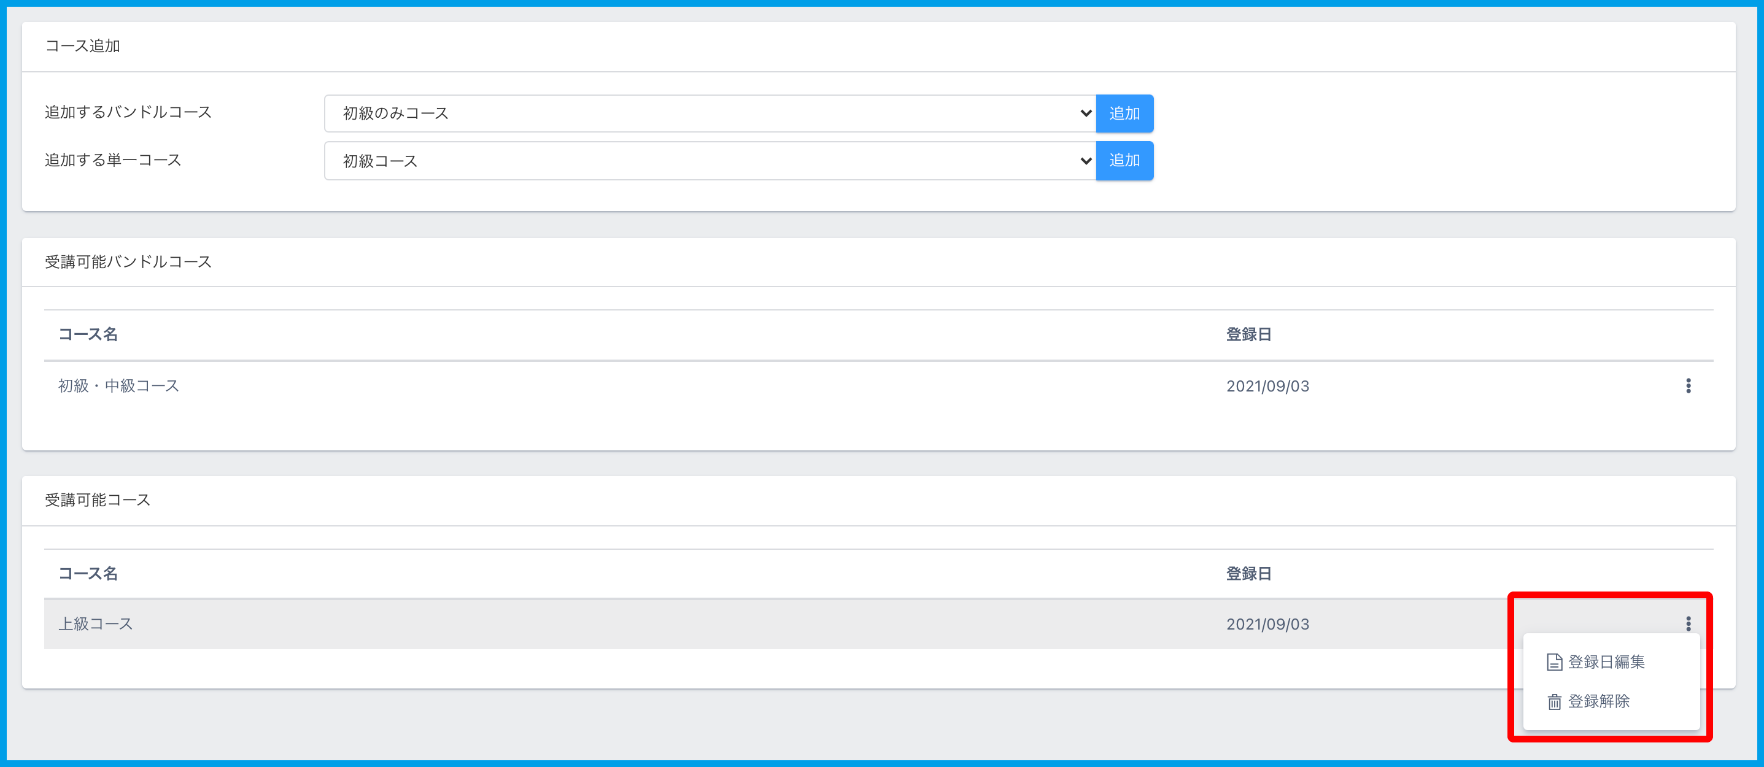The height and width of the screenshot is (767, 1764).
Task: Click the date in 初級・中級コース row
Action: tap(1267, 386)
